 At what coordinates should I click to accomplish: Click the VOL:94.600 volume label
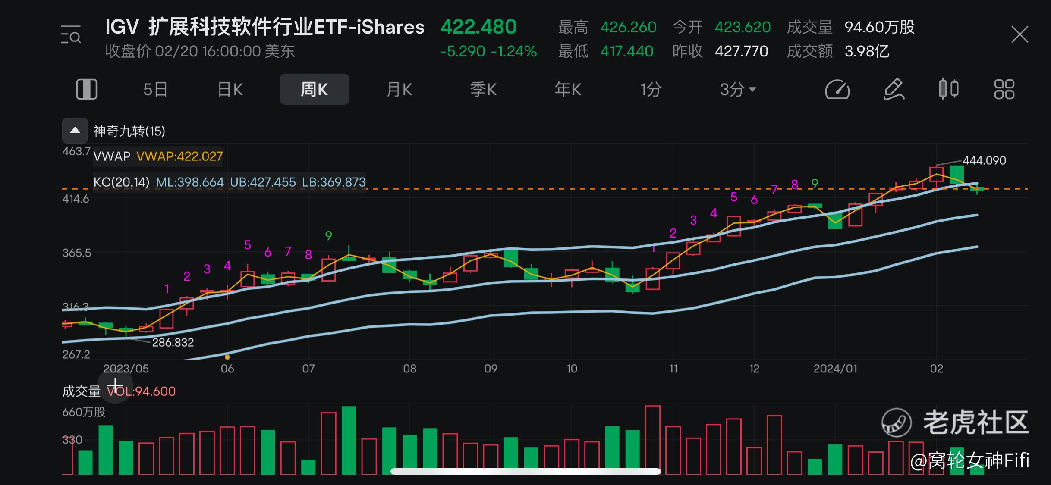[x=141, y=391]
